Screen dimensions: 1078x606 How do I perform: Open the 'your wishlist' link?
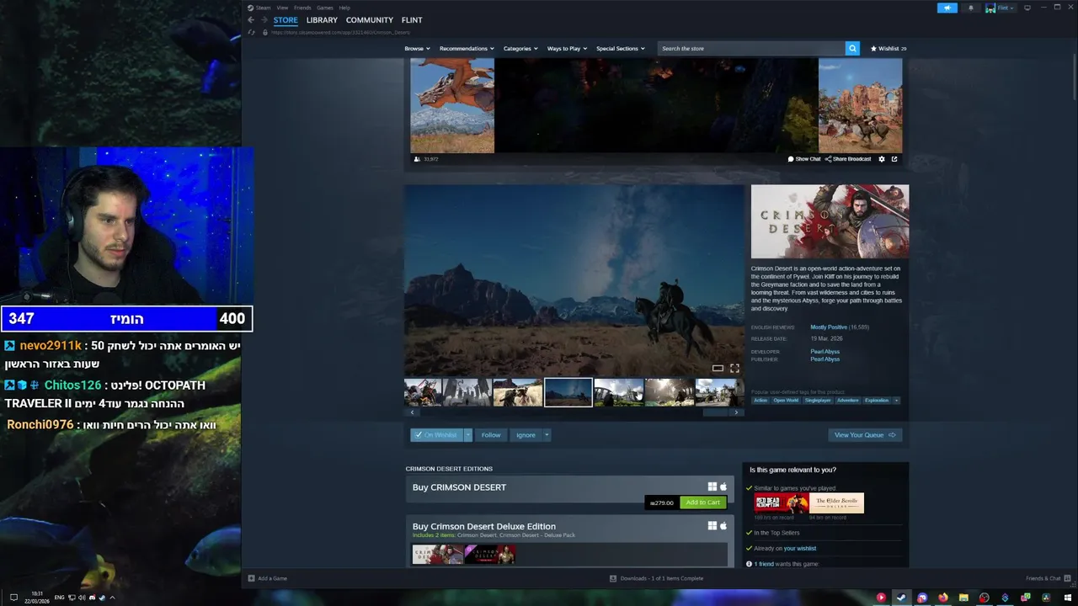point(800,549)
